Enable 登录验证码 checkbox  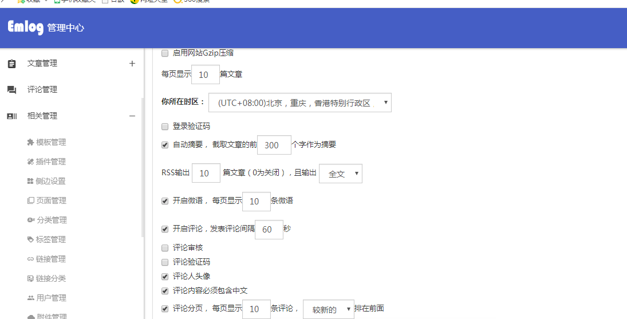pos(165,127)
